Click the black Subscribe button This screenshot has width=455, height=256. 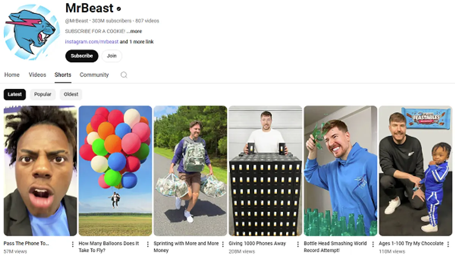[82, 56]
